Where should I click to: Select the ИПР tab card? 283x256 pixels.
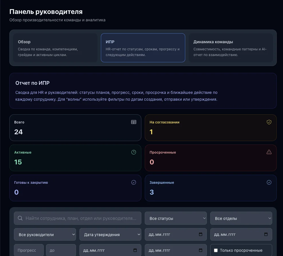[143, 48]
